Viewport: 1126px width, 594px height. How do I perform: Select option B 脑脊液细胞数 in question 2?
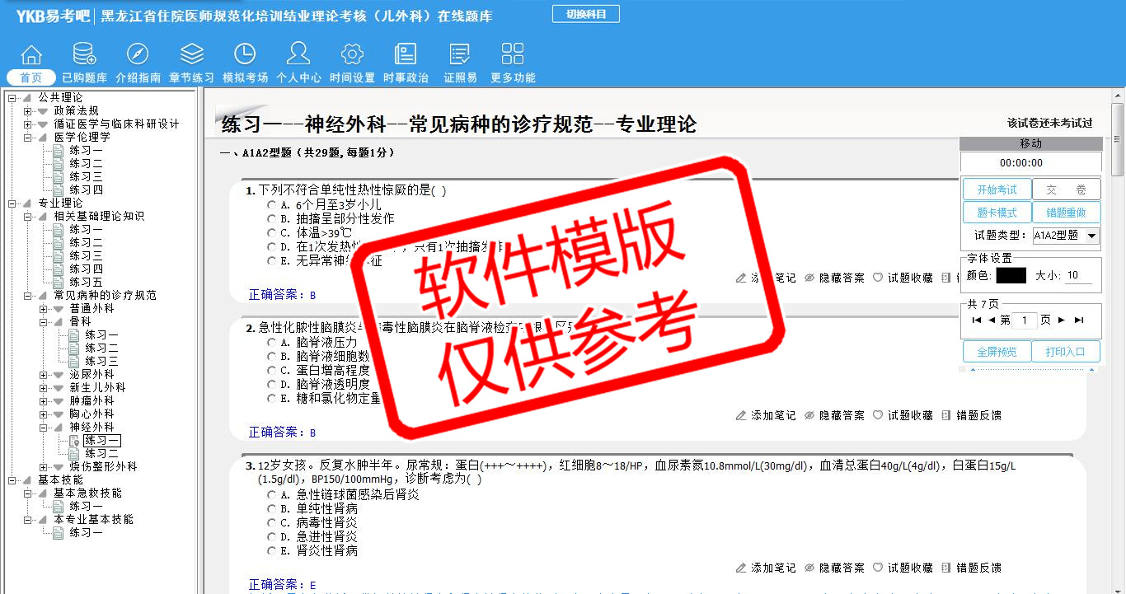(271, 357)
